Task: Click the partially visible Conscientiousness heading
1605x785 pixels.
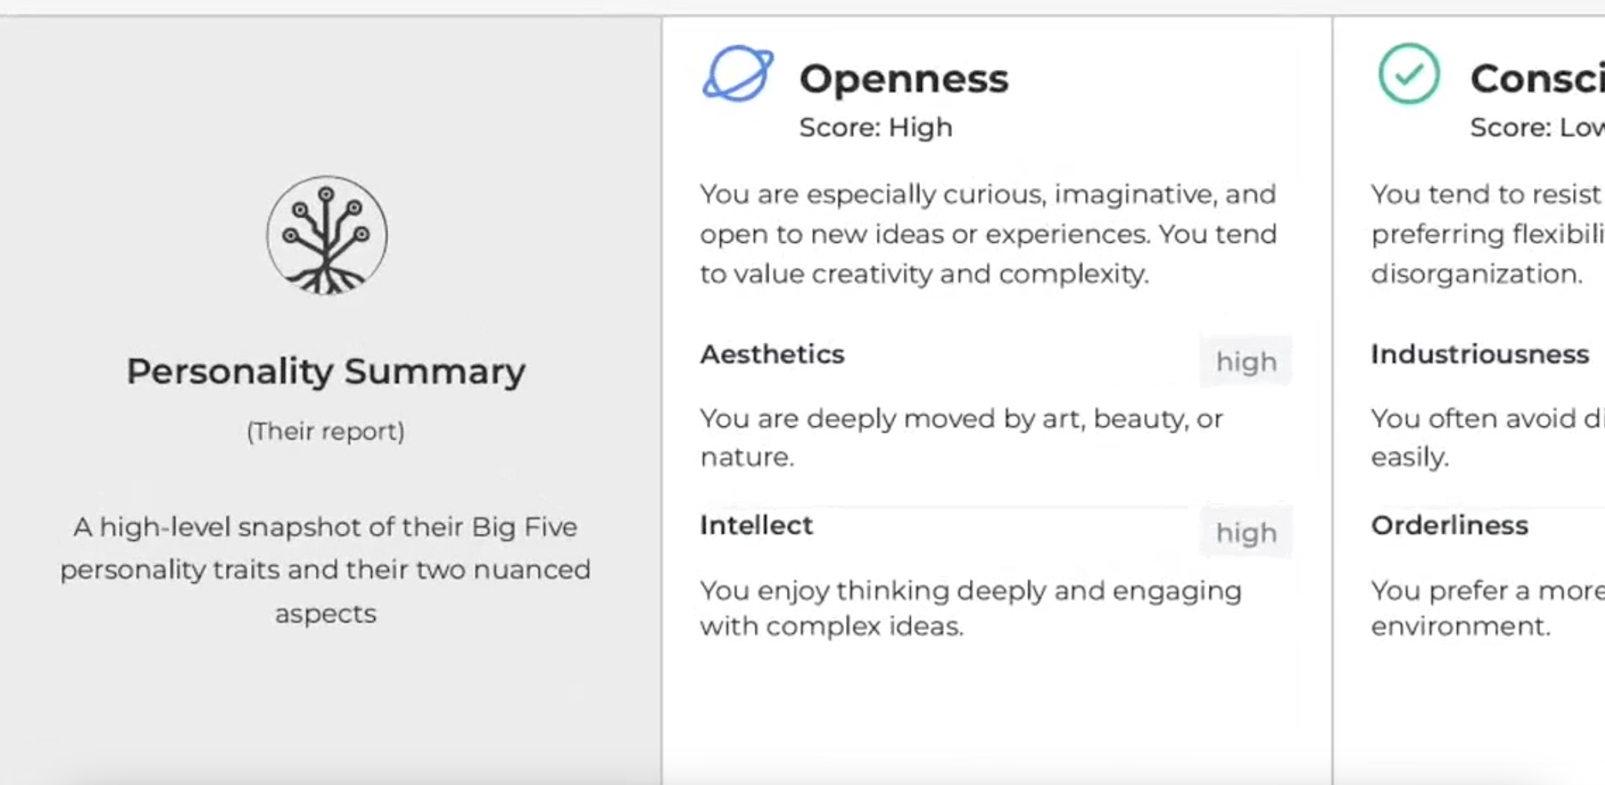Action: coord(1536,79)
